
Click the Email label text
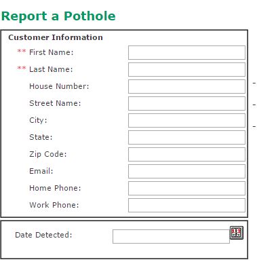coord(41,171)
